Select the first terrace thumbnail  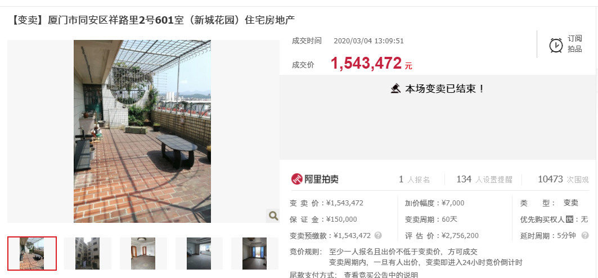click(x=32, y=254)
